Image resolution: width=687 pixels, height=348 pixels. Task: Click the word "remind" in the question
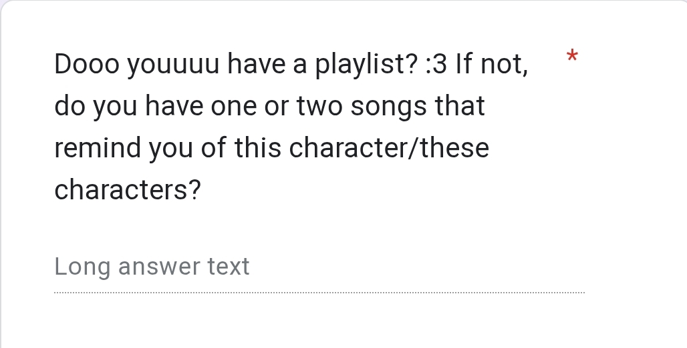point(98,148)
